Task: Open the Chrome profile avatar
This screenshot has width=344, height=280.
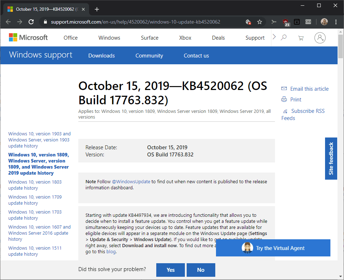Action: coord(324,21)
